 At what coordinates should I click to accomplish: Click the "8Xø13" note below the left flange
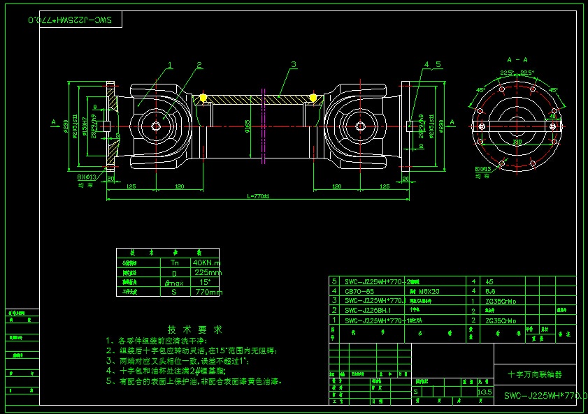click(x=87, y=177)
